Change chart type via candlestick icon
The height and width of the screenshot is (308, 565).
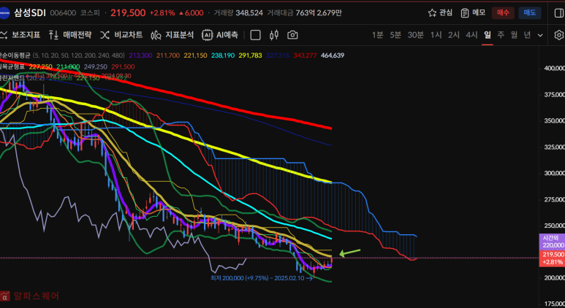(x=274, y=35)
